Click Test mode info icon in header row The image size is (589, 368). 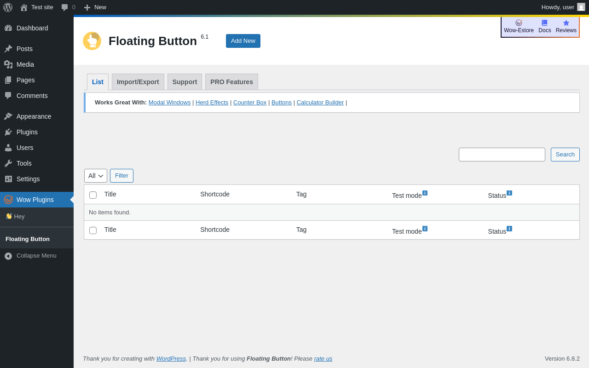pos(425,193)
